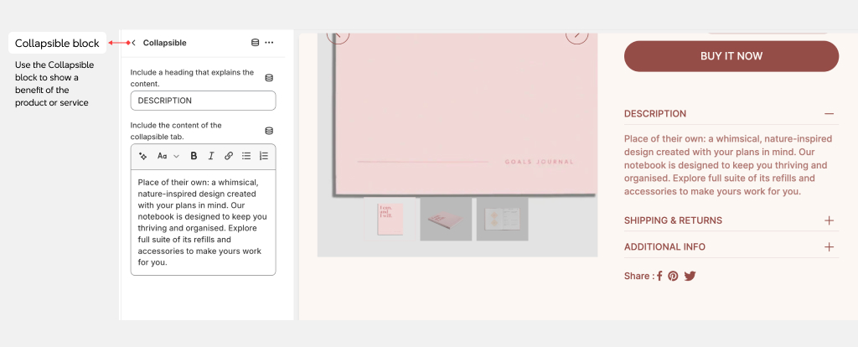Screen dimensions: 858x347
Task: Collapse the DESCRIPTION section with minus icon
Action: (x=829, y=114)
